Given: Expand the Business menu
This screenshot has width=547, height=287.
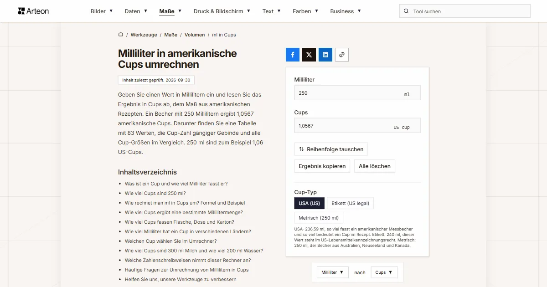Looking at the screenshot, I should coord(346,11).
